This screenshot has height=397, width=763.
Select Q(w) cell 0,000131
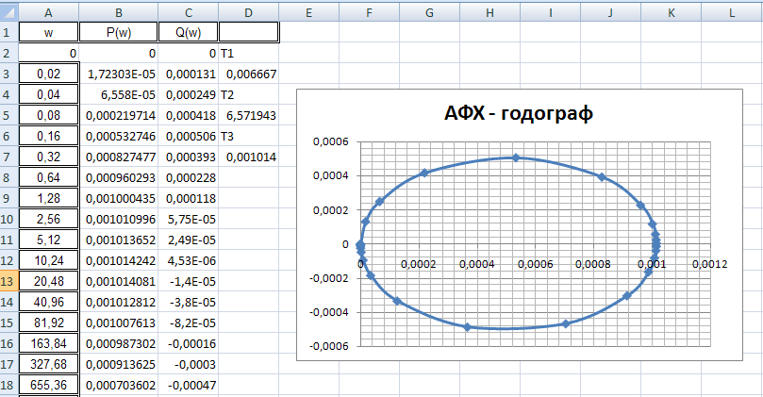[x=189, y=74]
